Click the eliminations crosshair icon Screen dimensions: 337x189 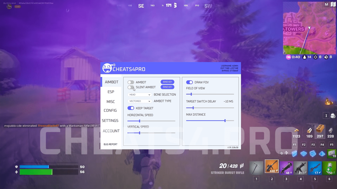(316, 57)
